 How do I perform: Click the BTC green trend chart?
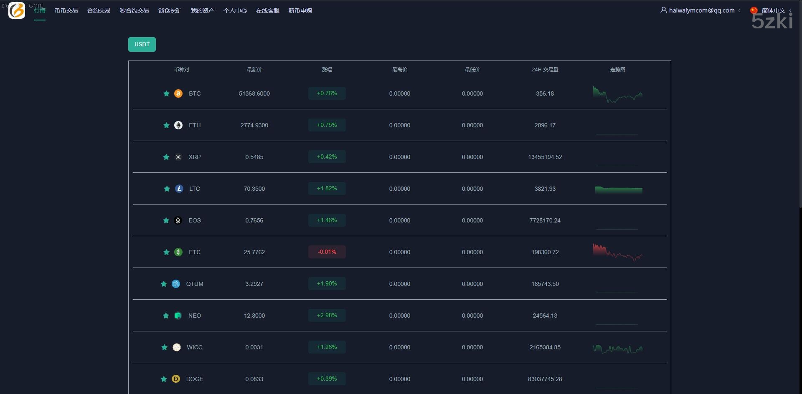point(617,94)
